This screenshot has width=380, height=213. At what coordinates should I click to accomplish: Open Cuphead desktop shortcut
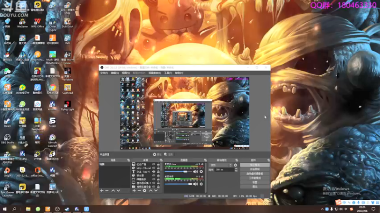[67, 89]
